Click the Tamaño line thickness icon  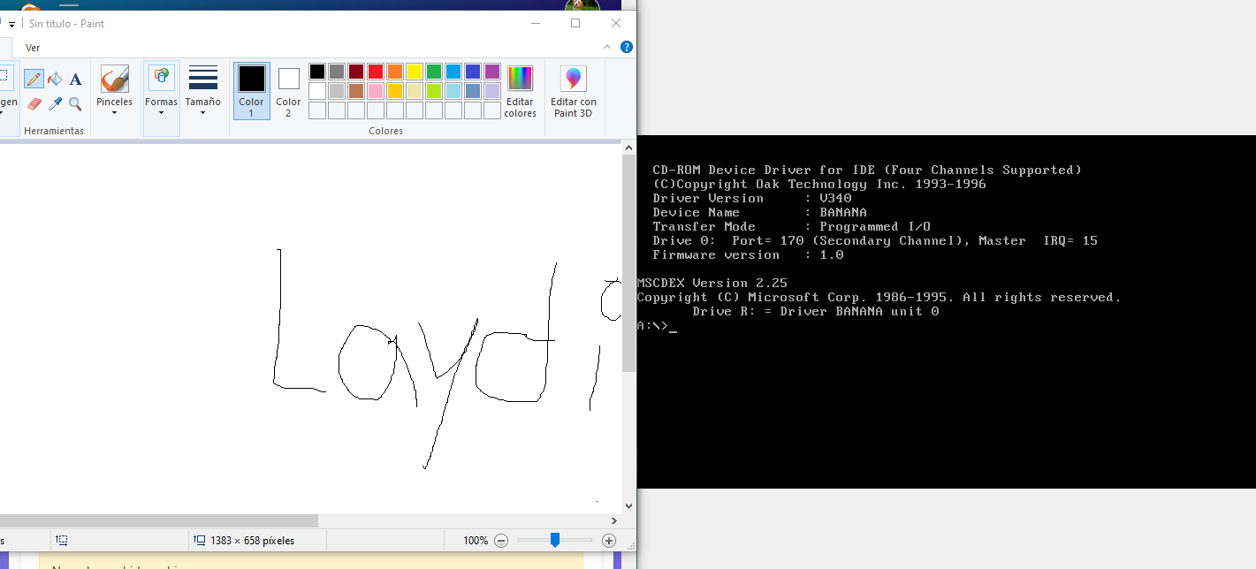203,78
